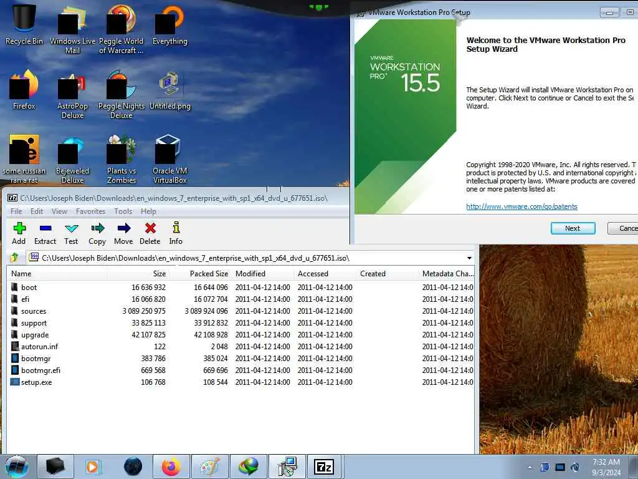Open the media player taskbar button
638x479 pixels.
click(92, 467)
